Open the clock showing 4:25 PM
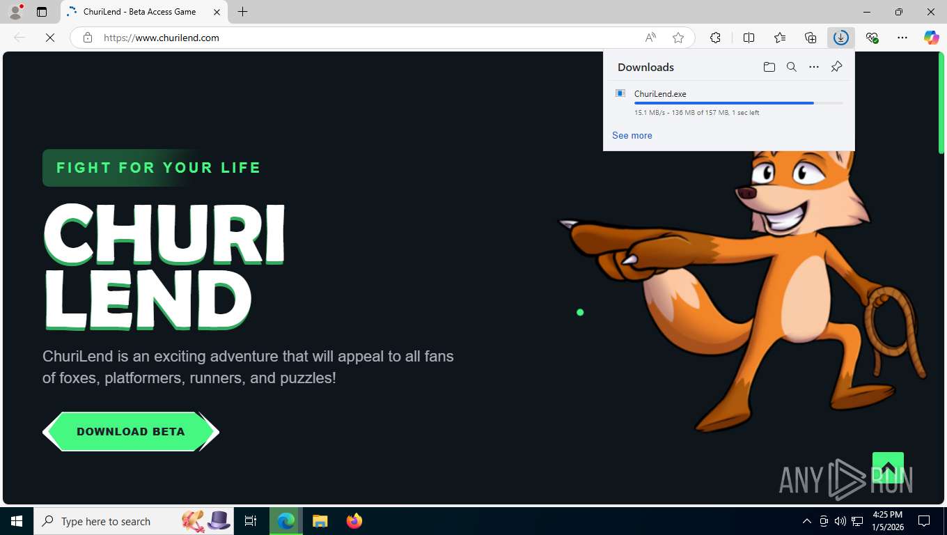Screen dimensions: 947x535 pyautogui.click(x=887, y=521)
